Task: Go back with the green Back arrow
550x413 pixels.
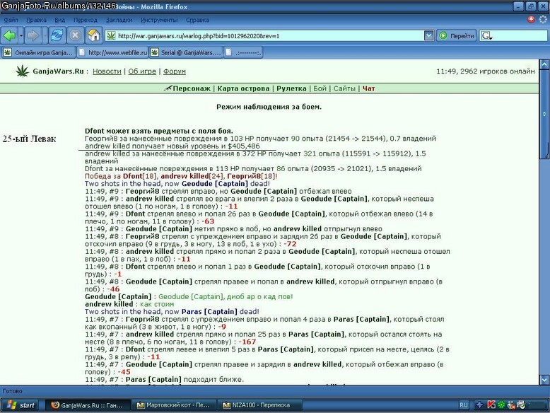Action: coord(9,35)
